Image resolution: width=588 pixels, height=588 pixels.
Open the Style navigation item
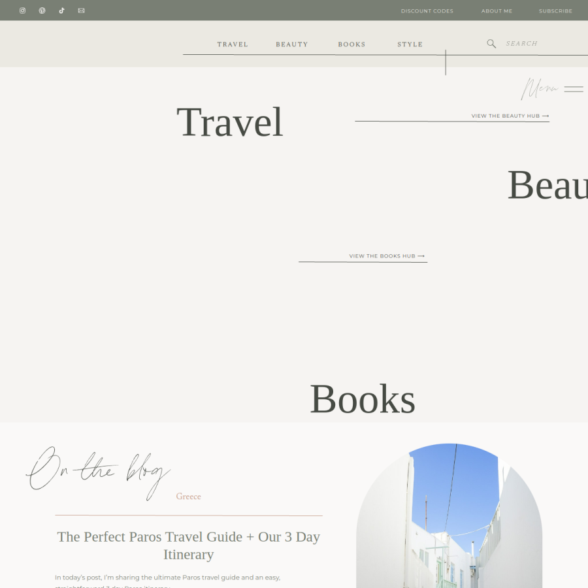point(410,44)
